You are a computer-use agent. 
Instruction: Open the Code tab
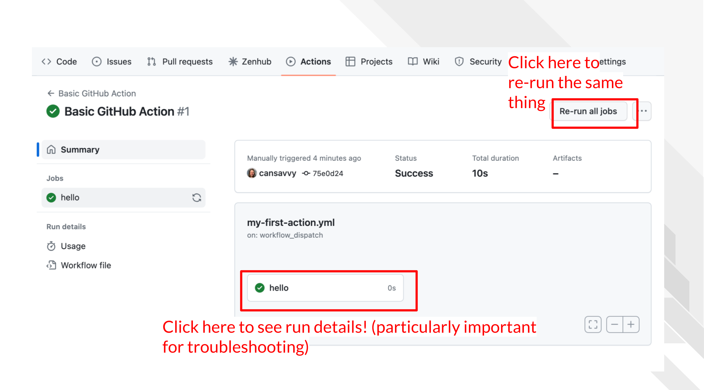(x=59, y=62)
